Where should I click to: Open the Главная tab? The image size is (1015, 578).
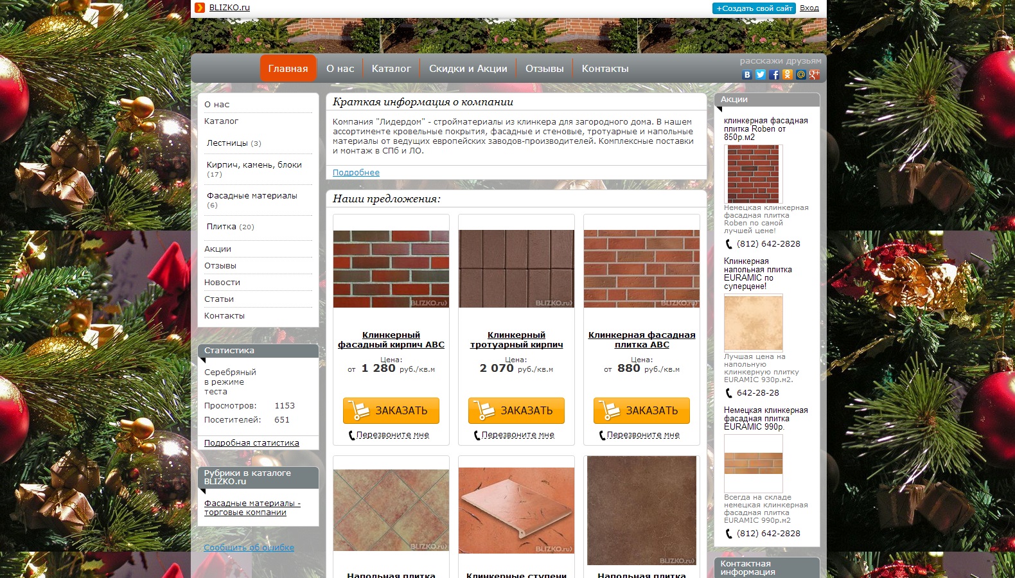pos(288,68)
